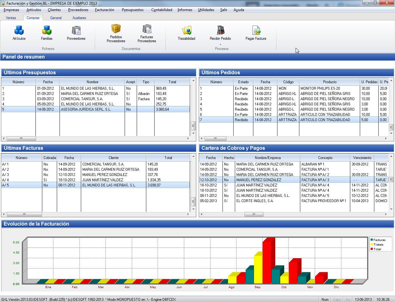The image size is (395, 302).
Task: Sort Últimas Facturas by Cliente column header
Action: 114,158
